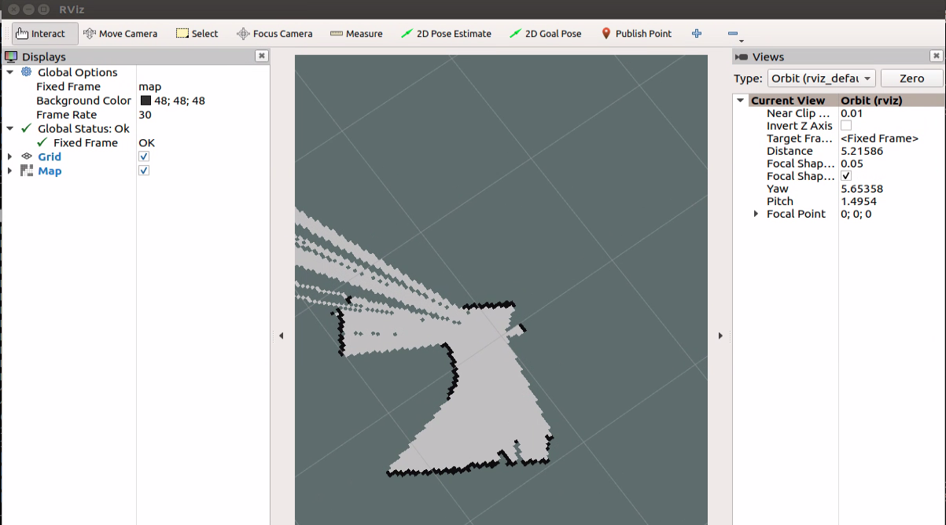This screenshot has width=946, height=525.
Task: Expand the Grid display node
Action: click(10, 157)
